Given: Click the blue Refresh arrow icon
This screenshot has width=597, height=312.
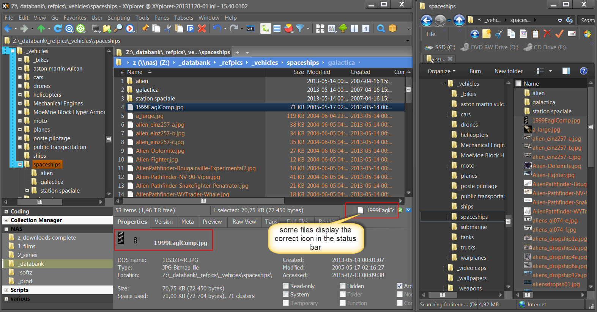Looking at the screenshot, I should pos(58,28).
